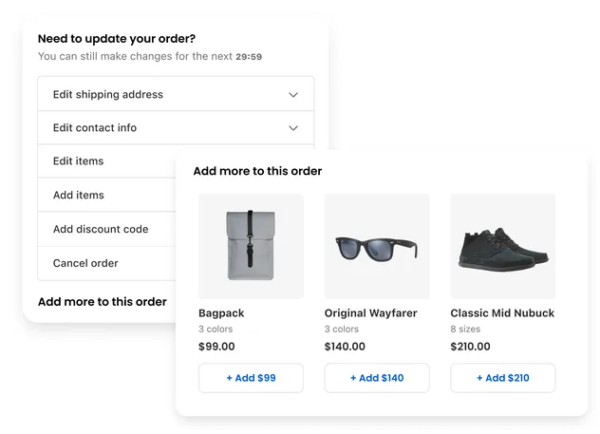Click the + Add $140 button
The height and width of the screenshot is (434, 600).
377,378
